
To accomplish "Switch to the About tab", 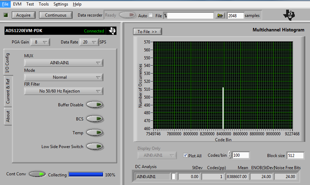I will click(8, 117).
